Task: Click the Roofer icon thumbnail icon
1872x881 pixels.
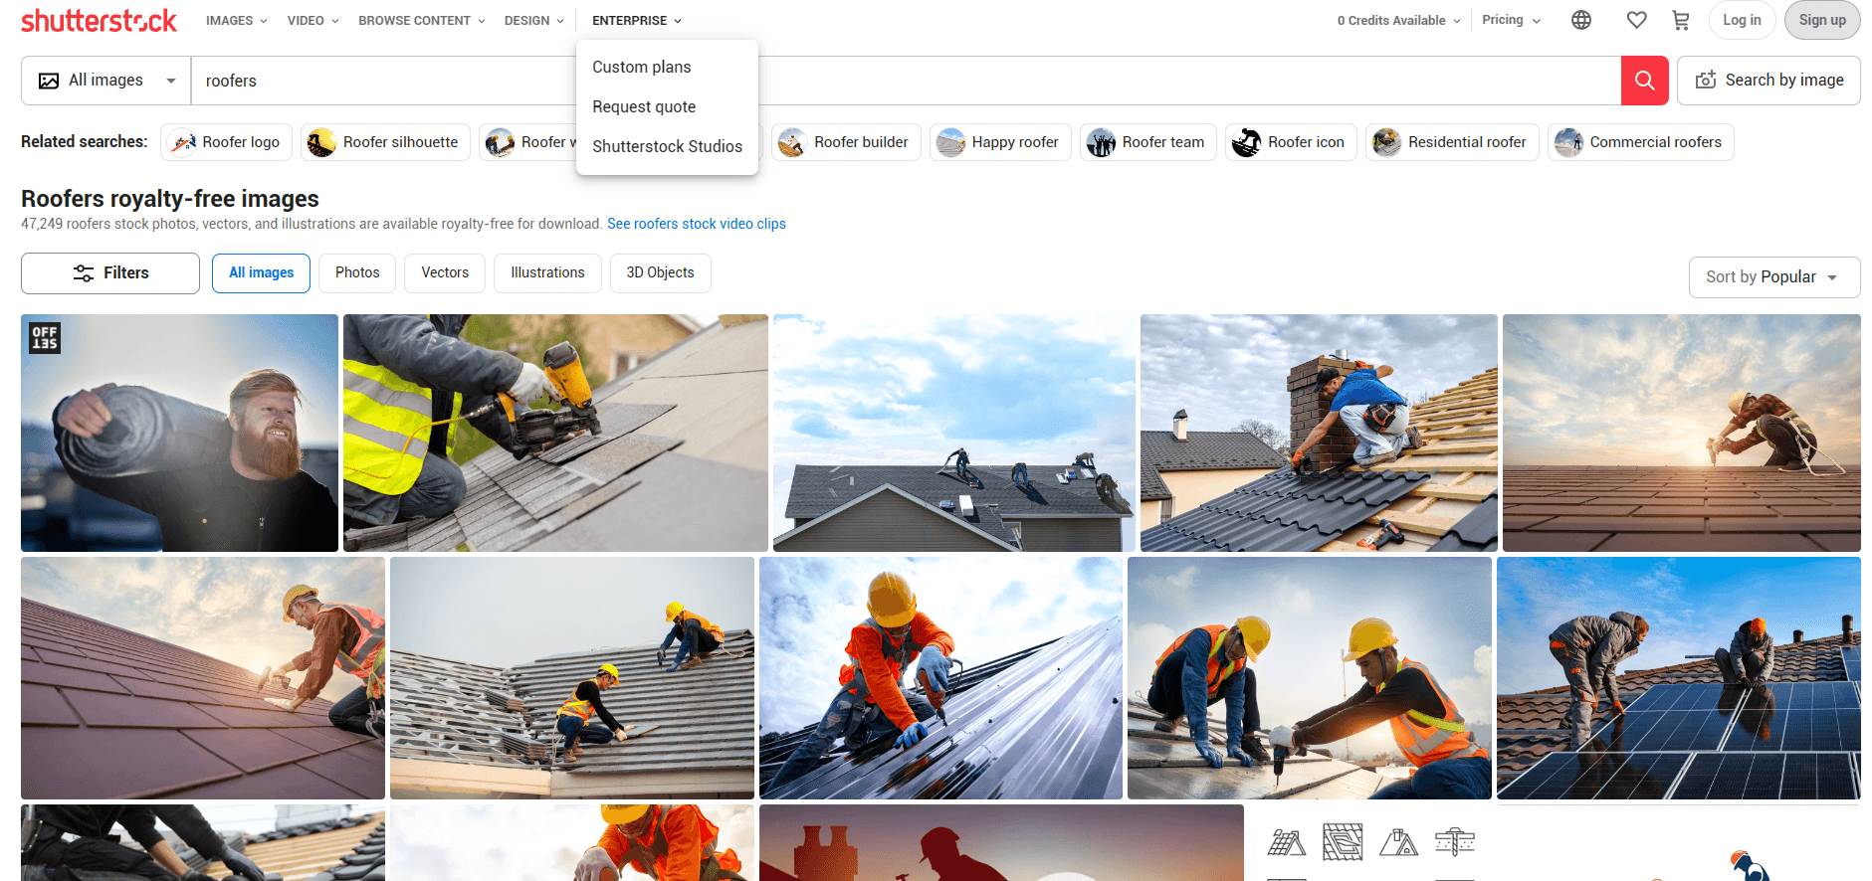Action: [1246, 142]
